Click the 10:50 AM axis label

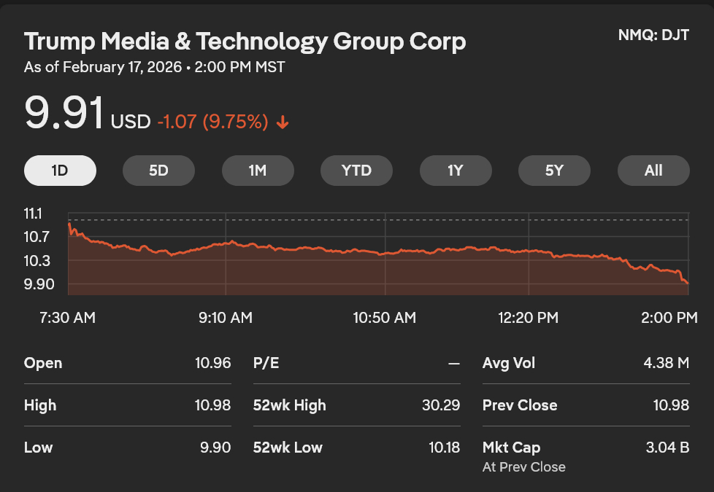384,318
